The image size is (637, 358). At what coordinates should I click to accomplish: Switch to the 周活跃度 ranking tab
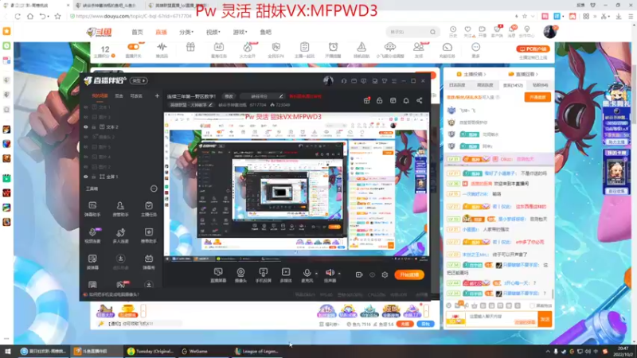(x=485, y=85)
